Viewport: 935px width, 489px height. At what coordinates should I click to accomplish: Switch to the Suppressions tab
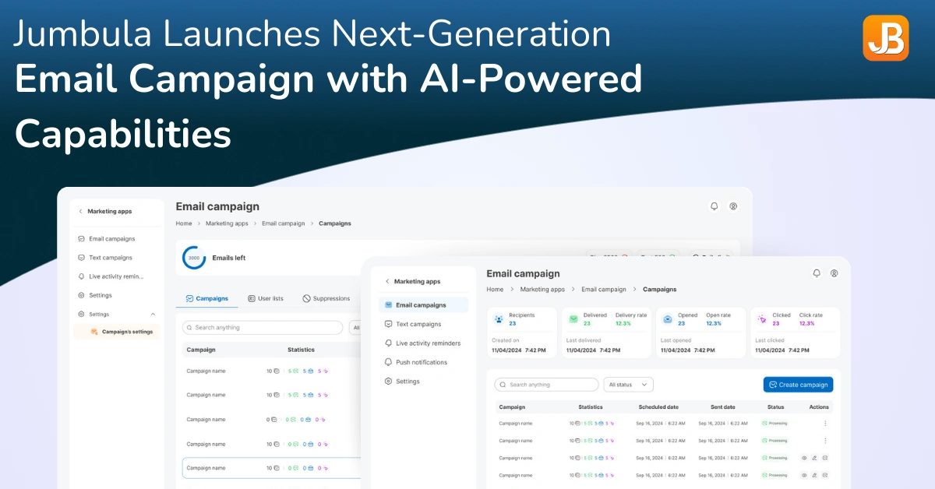(x=326, y=298)
